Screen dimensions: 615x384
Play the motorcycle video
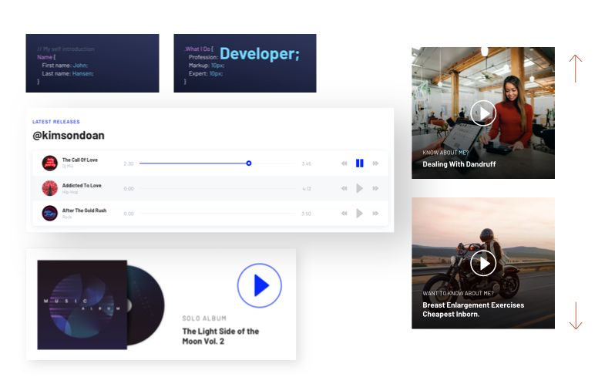[x=483, y=263]
